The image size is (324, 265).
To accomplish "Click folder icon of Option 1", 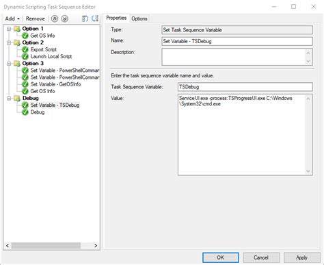I will pyautogui.click(x=17, y=29).
